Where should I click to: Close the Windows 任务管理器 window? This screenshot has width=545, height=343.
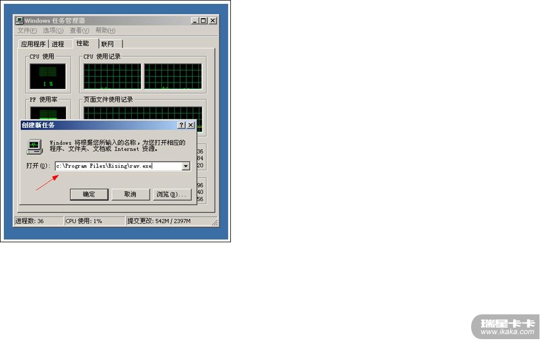[213, 21]
